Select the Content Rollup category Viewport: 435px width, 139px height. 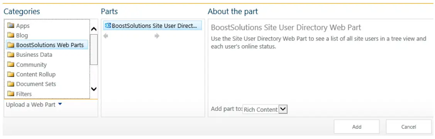pos(47,75)
